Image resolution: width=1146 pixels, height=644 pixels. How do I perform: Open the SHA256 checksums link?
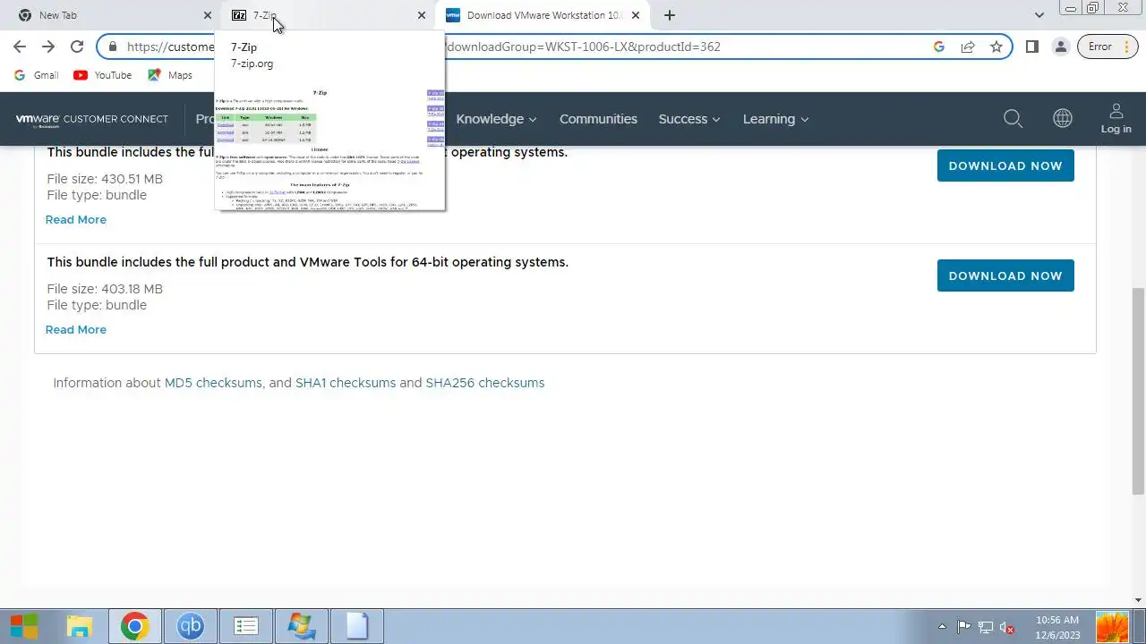485,383
